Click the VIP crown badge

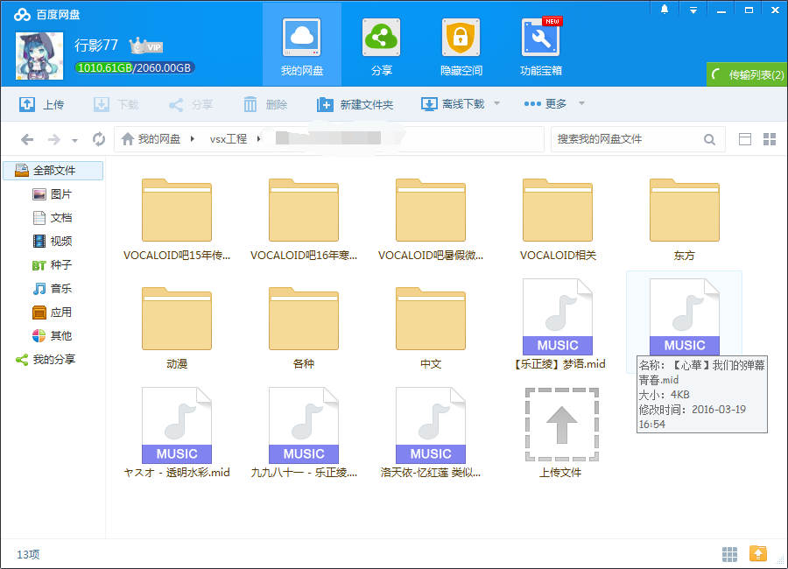coord(145,46)
